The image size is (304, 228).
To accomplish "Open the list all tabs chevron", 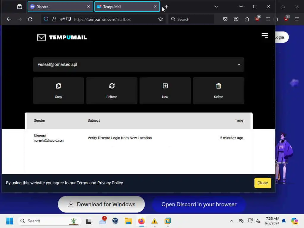I will [x=216, y=7].
